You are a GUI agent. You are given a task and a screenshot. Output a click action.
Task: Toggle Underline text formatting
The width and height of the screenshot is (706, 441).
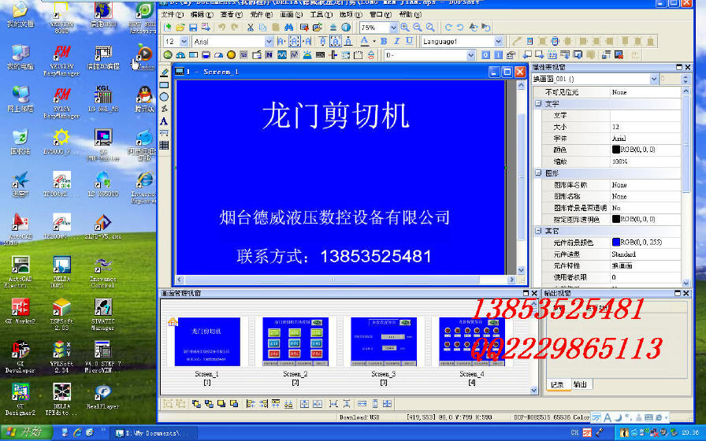409,41
